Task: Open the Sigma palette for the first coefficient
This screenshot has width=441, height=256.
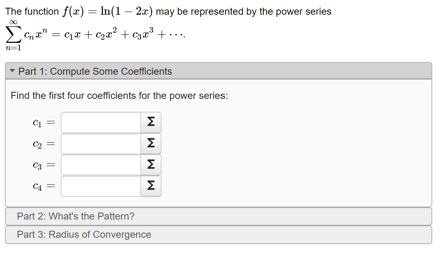Action: click(151, 122)
